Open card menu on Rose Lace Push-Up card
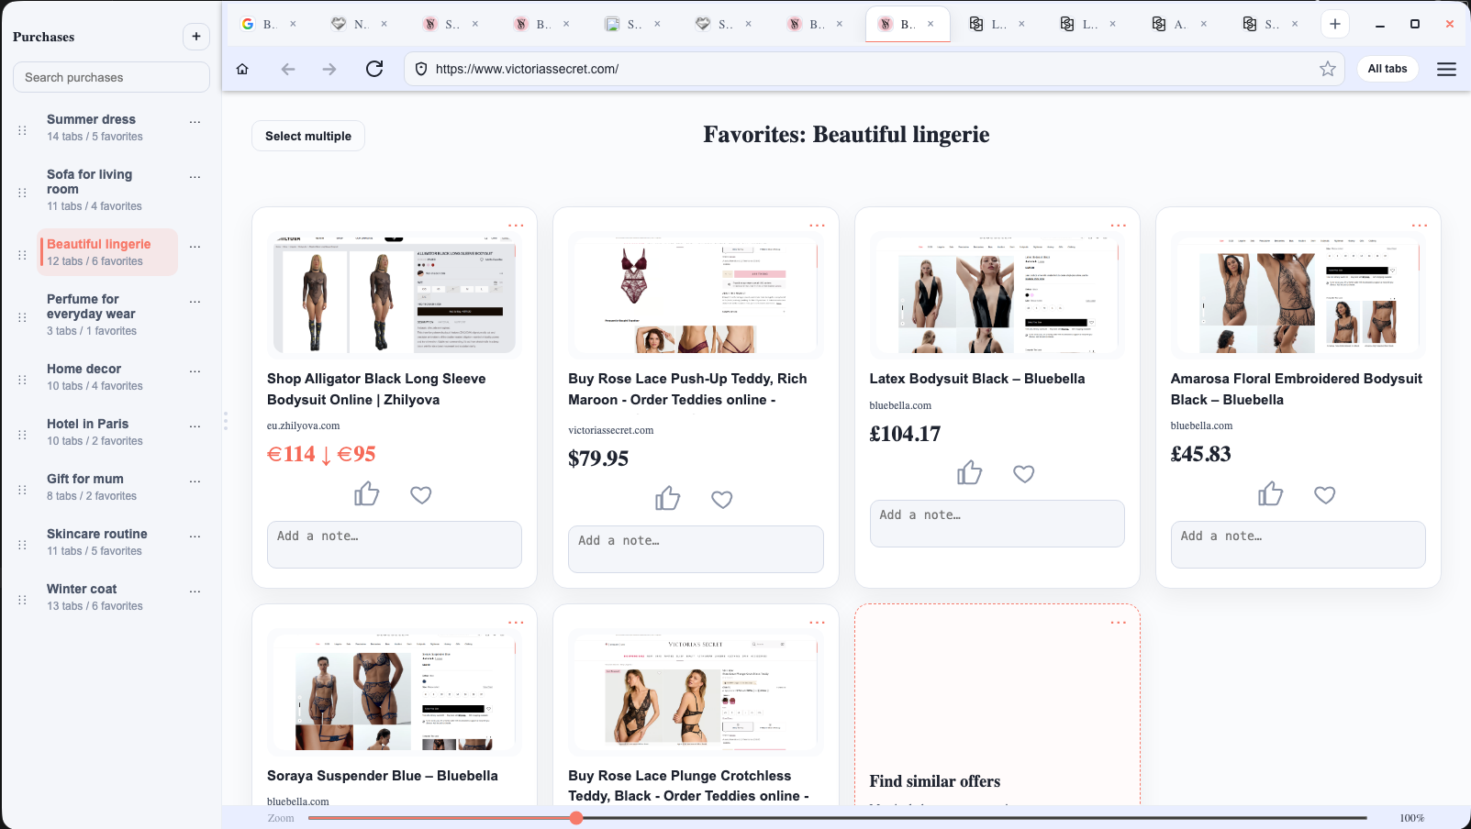This screenshot has height=829, width=1471. [817, 226]
